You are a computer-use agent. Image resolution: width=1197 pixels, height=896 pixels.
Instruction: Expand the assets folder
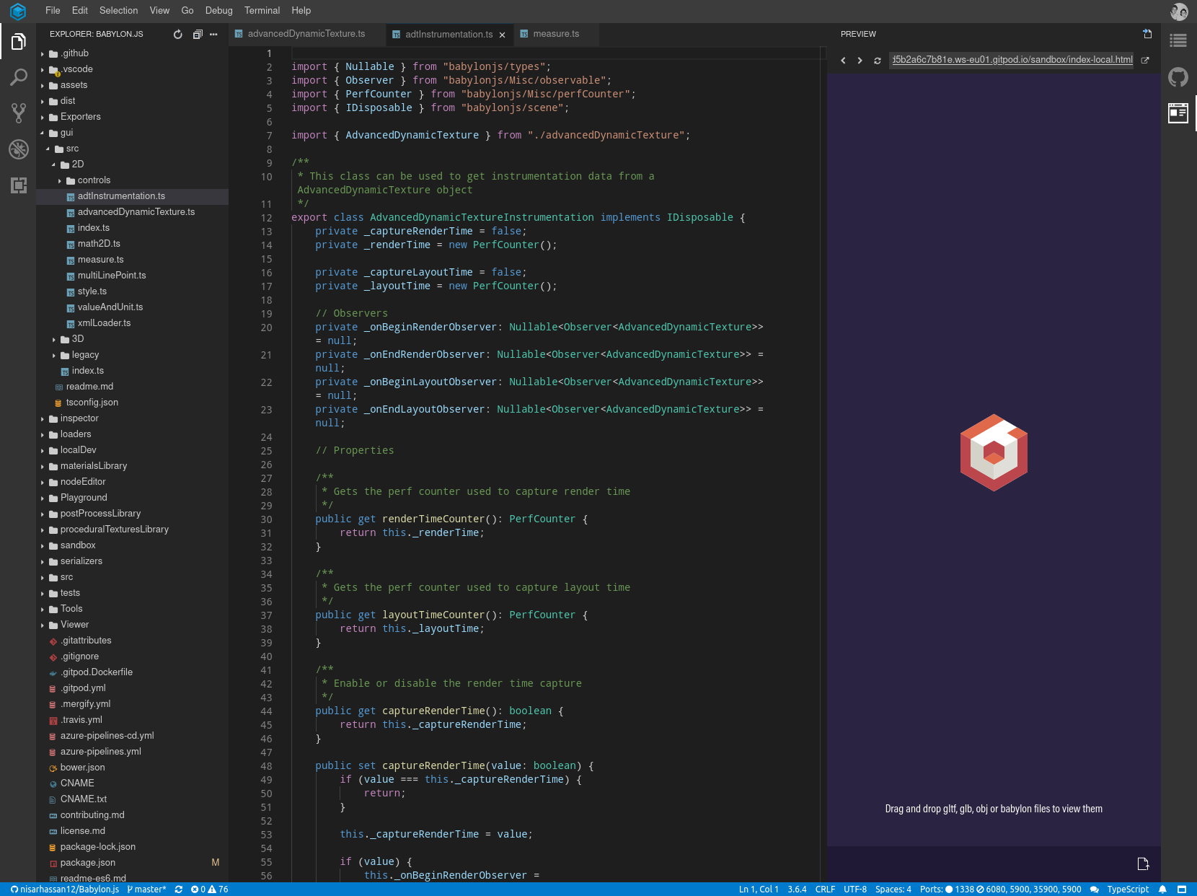(x=132, y=85)
